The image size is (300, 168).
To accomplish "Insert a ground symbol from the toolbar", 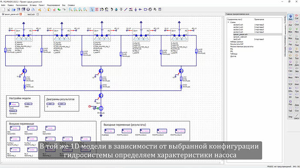I will [136, 10].
